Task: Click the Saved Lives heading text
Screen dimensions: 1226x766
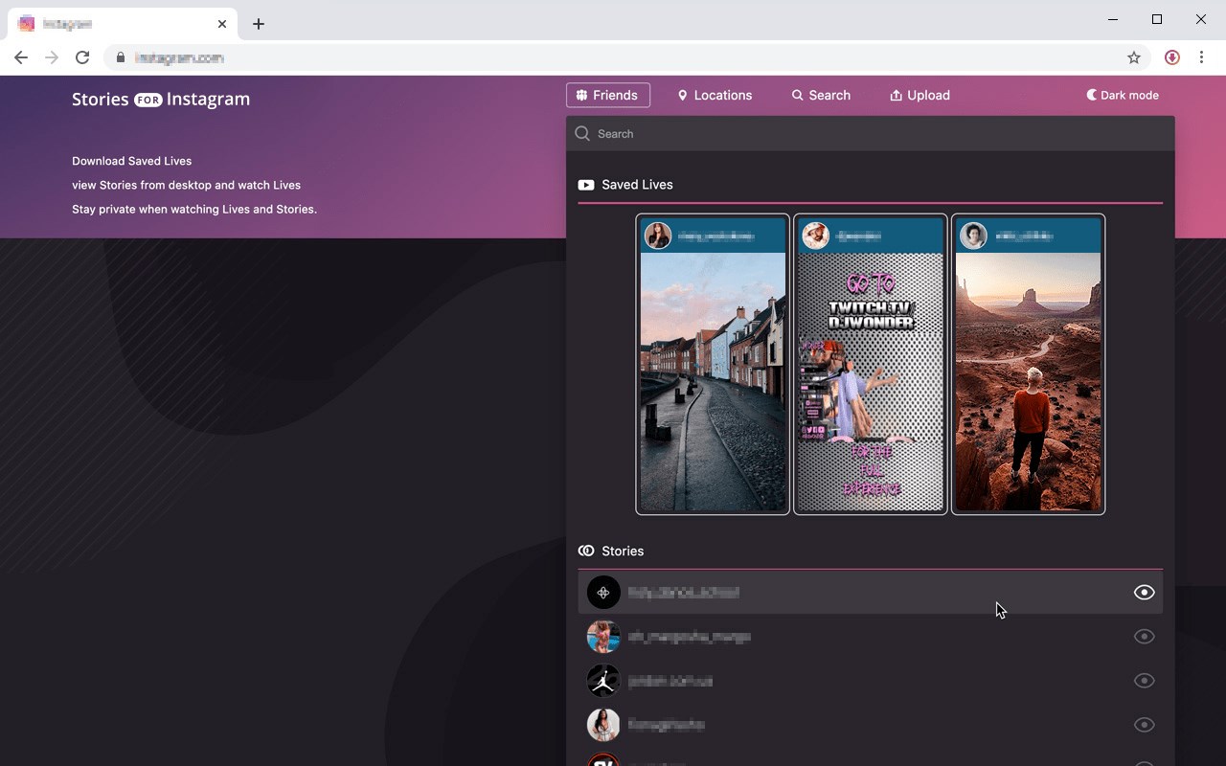Action: pyautogui.click(x=637, y=185)
